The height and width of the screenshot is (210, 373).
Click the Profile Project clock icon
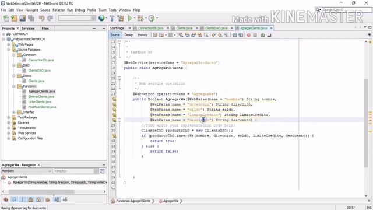pyautogui.click(x=152, y=18)
